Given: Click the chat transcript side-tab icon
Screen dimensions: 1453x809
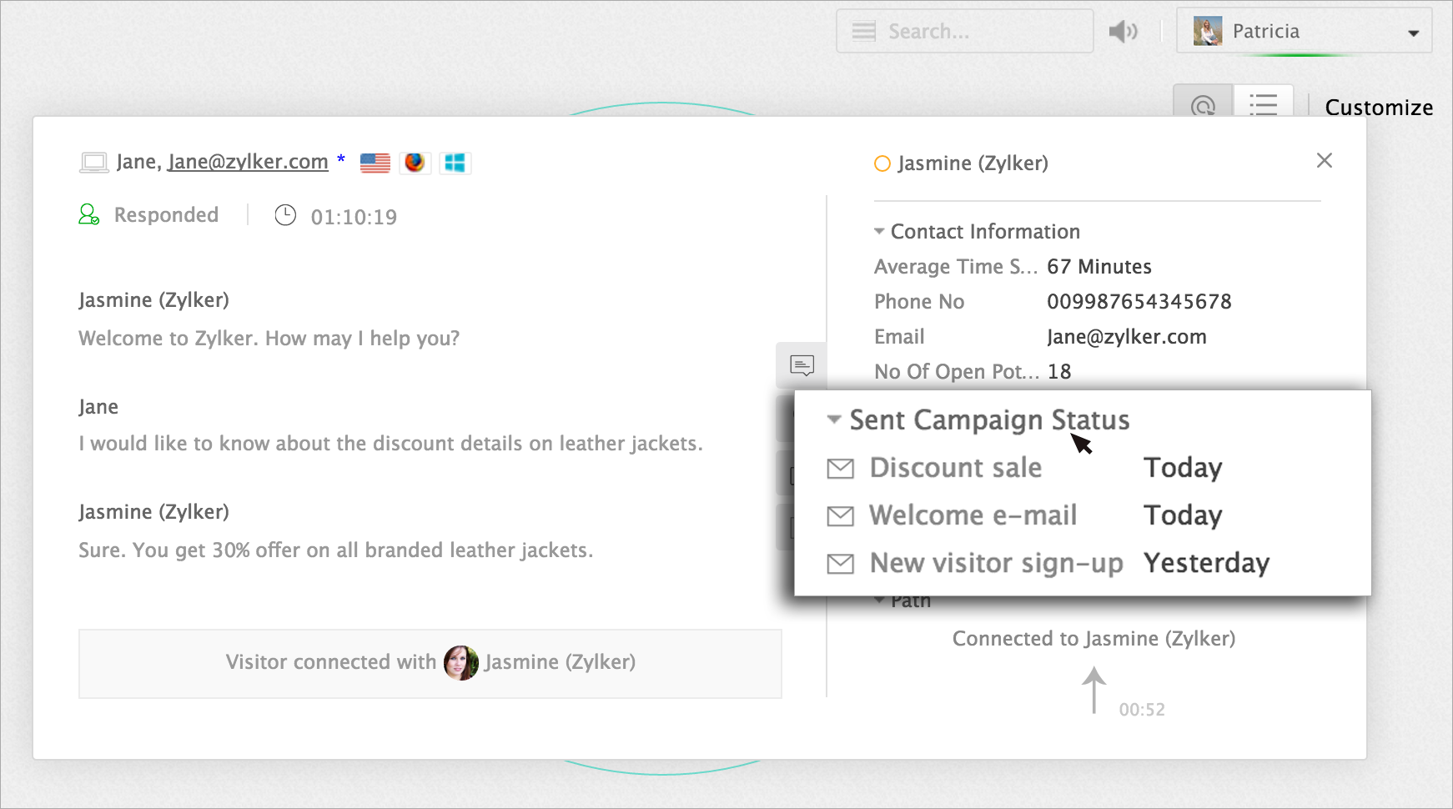Looking at the screenshot, I should [x=802, y=365].
